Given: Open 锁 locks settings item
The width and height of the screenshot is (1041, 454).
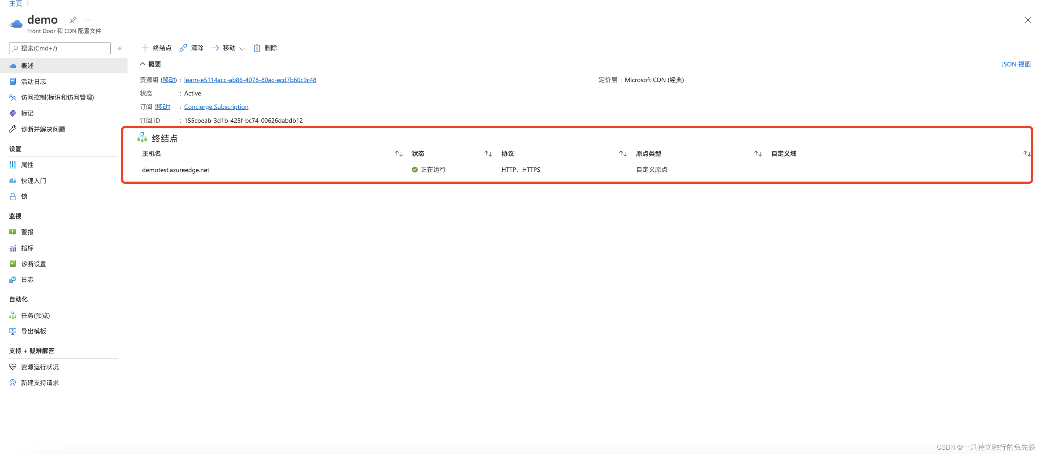Looking at the screenshot, I should click(24, 197).
